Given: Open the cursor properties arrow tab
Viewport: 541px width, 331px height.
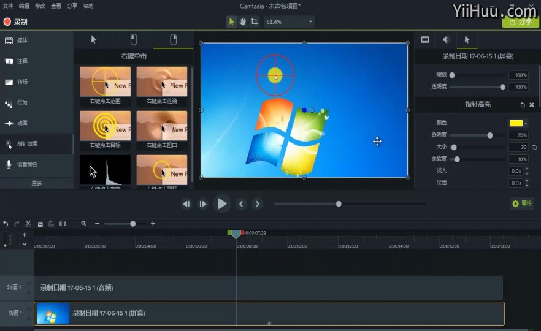Looking at the screenshot, I should 467,40.
